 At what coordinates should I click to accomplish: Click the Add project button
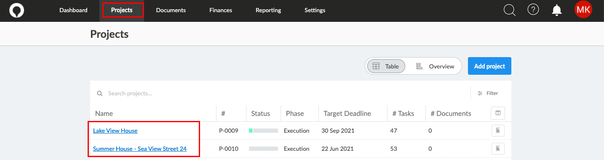pyautogui.click(x=489, y=66)
